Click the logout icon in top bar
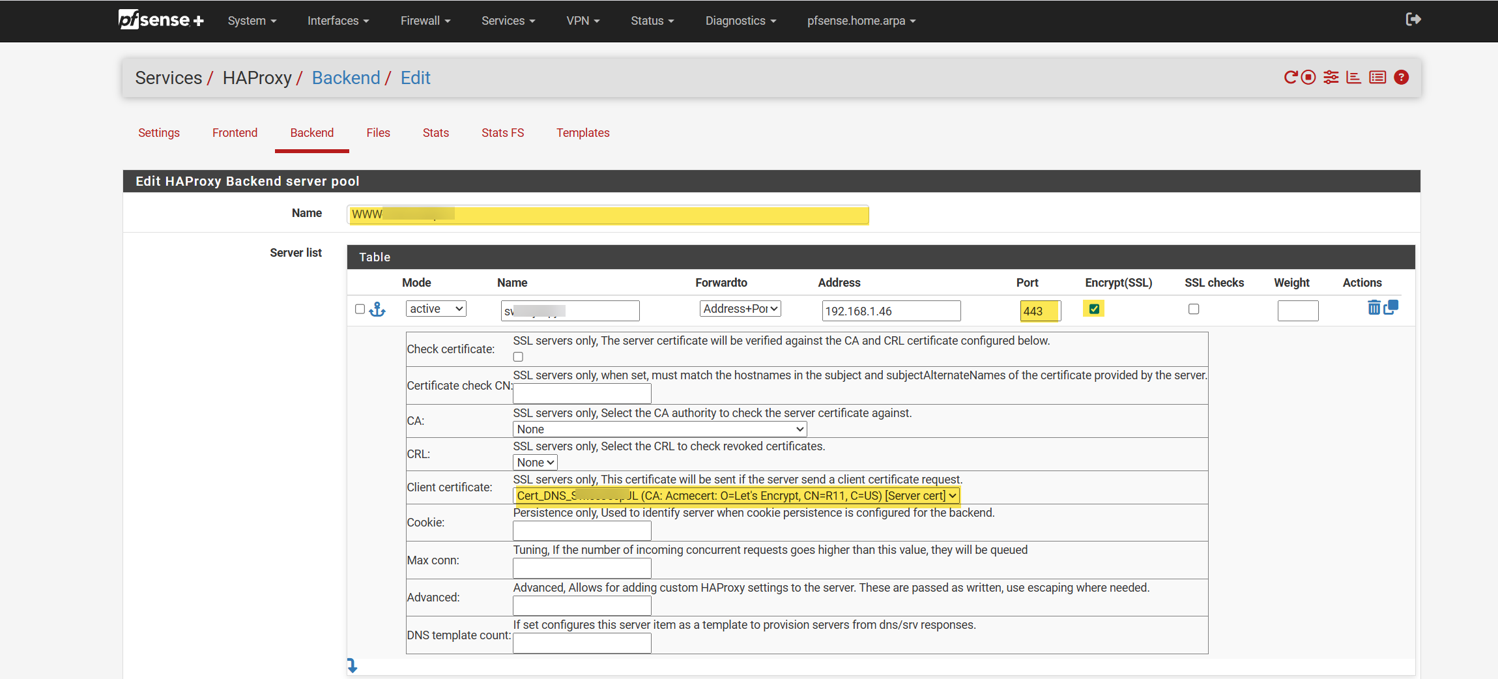Screen dimensions: 1498x679 tap(1413, 20)
